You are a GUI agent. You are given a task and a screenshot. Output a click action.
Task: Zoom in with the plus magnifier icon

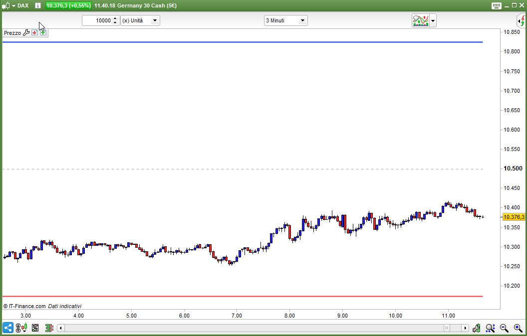pyautogui.click(x=518, y=328)
